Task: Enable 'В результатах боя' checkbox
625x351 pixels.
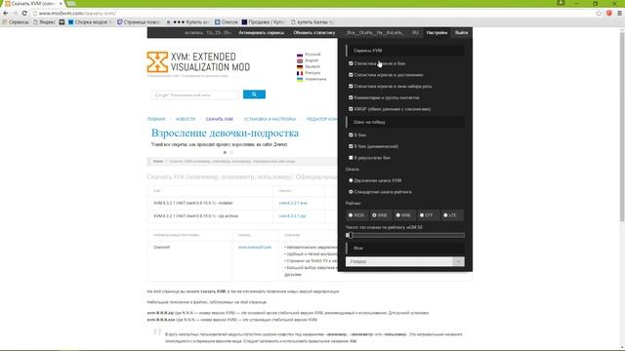Action: [x=351, y=158]
